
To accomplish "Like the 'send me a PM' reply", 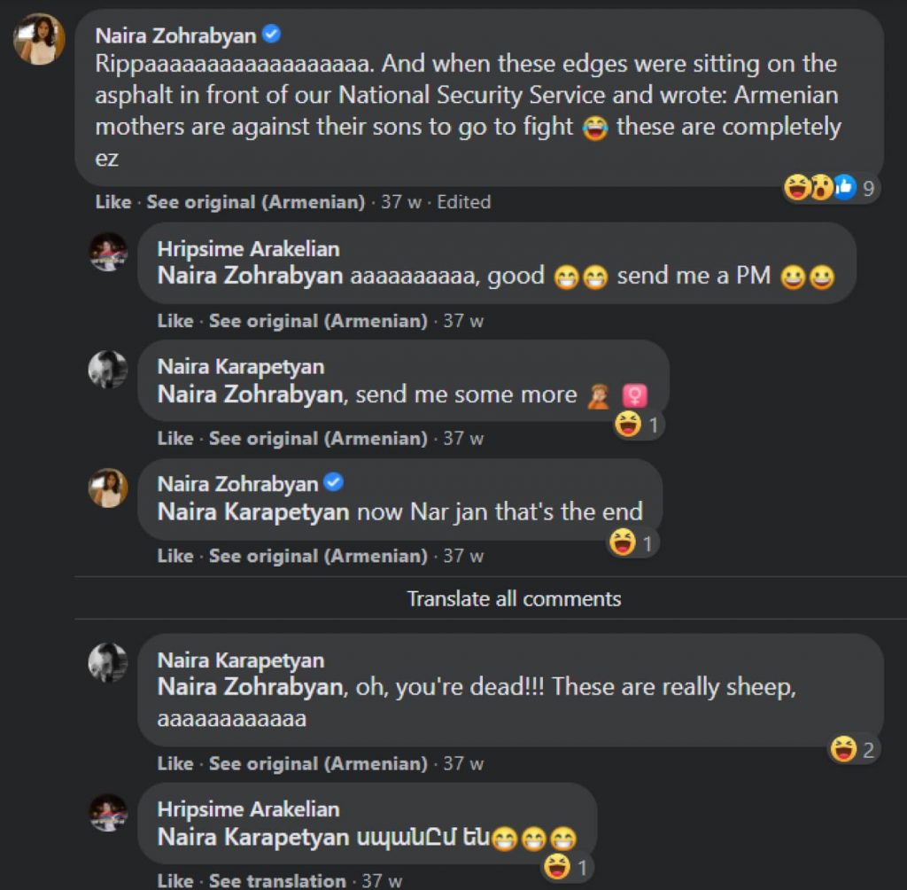I will pyautogui.click(x=174, y=321).
